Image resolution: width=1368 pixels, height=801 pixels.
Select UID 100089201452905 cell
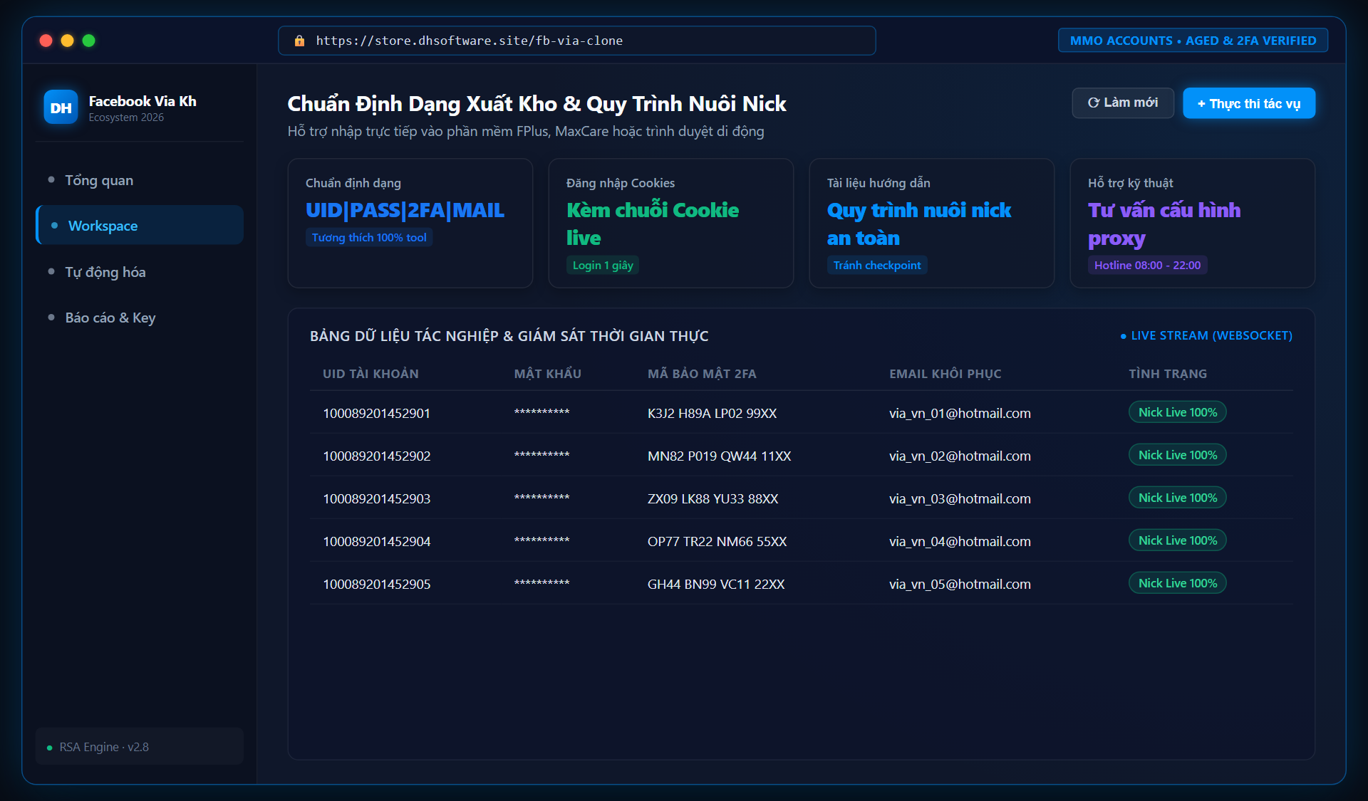(x=376, y=585)
